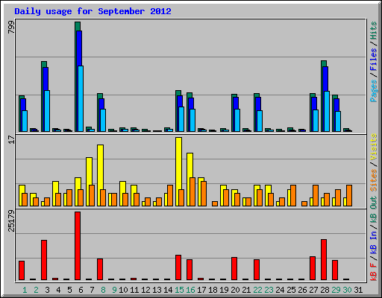Click the red kB bar for day 20
Viewport: 382px width, 298px height.
[234, 268]
